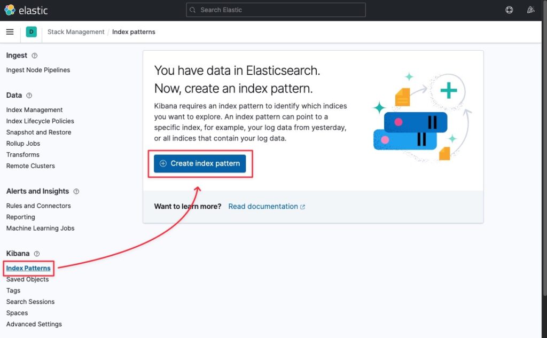This screenshot has width=547, height=338.
Task: Open the help menu lifebuoy icon
Action: click(x=509, y=10)
